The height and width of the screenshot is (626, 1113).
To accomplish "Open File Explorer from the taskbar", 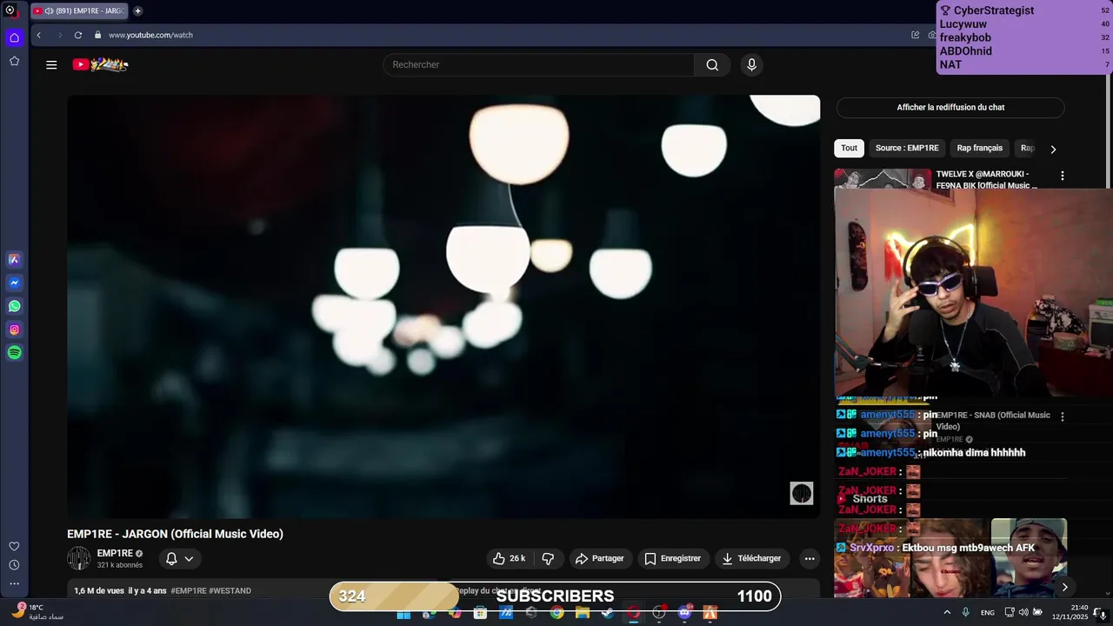I will point(582,613).
